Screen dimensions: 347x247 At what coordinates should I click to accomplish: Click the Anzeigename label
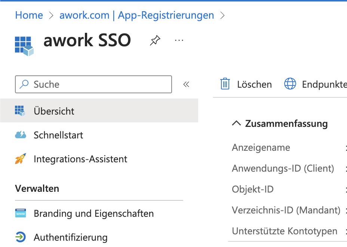point(261,147)
